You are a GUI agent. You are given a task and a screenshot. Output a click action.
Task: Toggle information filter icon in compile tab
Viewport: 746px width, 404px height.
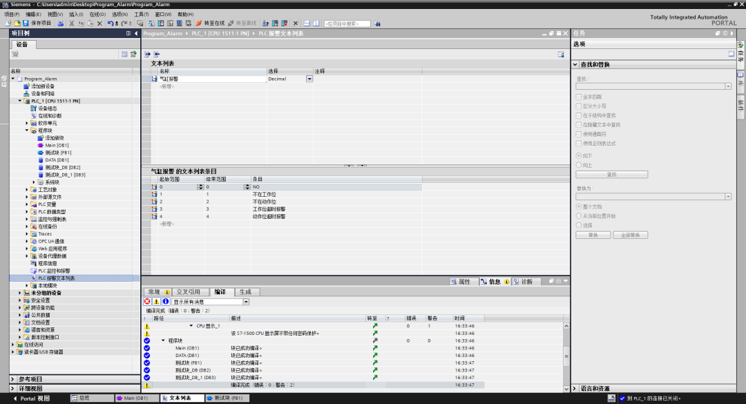166,302
